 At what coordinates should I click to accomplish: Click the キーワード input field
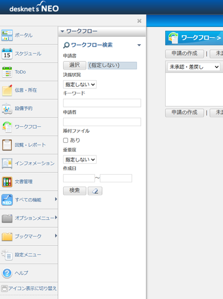click(x=102, y=103)
